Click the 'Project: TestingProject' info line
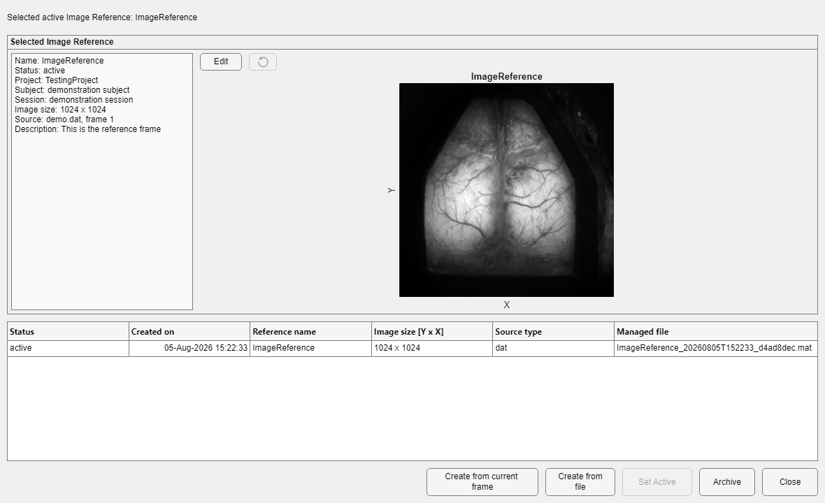The height and width of the screenshot is (503, 825). (x=57, y=80)
